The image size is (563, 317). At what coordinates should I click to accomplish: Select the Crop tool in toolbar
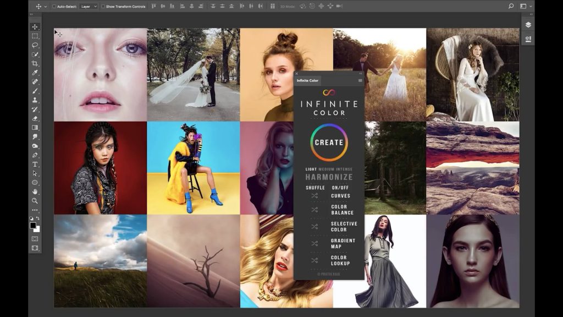click(35, 63)
